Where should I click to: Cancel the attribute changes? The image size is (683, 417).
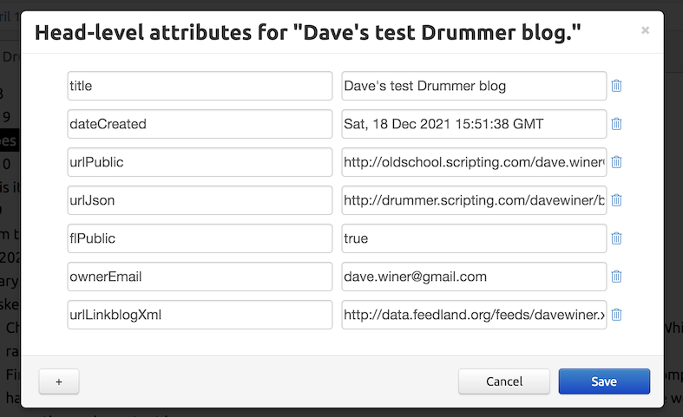coord(504,381)
